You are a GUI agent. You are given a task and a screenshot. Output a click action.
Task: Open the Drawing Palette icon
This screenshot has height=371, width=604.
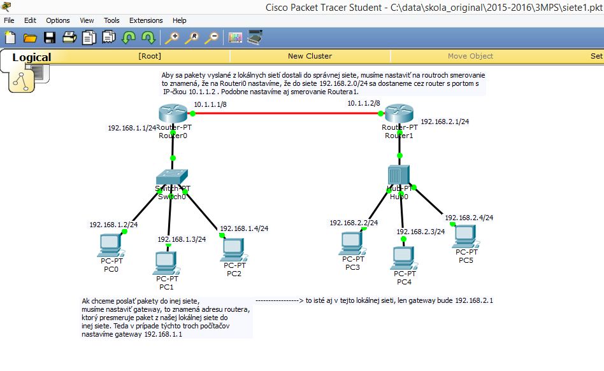(x=235, y=38)
